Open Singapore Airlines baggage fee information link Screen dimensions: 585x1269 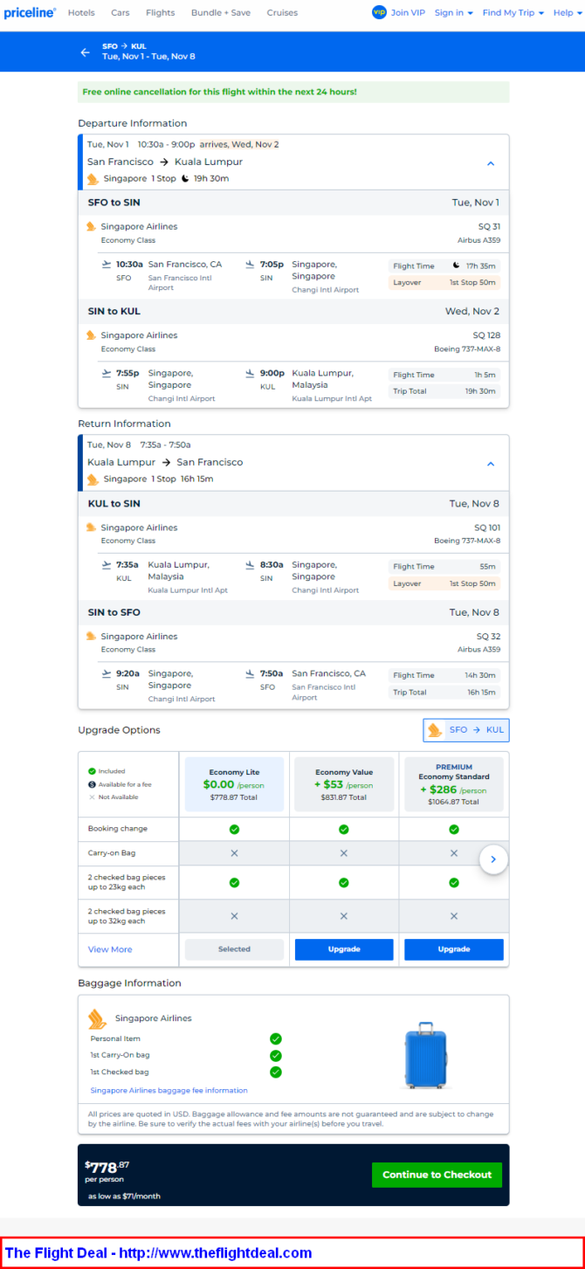click(169, 1090)
